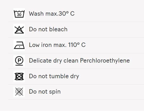
Task: Click the word 'Delicate'
Action: 40,60
